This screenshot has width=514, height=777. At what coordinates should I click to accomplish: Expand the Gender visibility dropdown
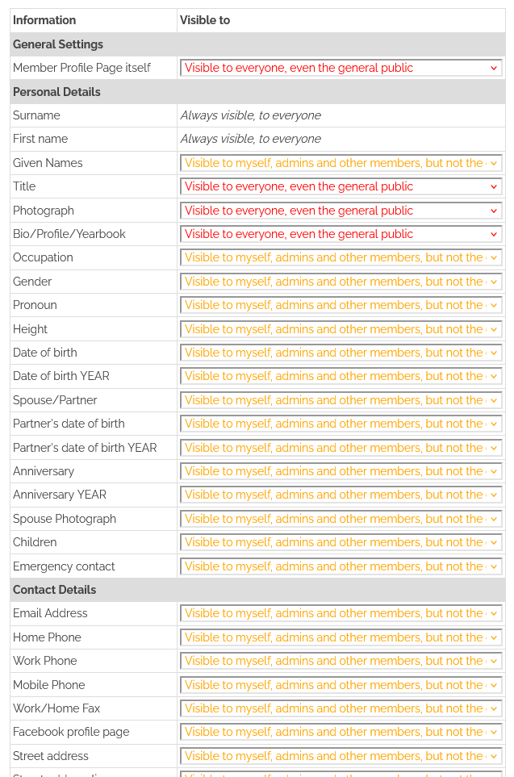tap(341, 282)
